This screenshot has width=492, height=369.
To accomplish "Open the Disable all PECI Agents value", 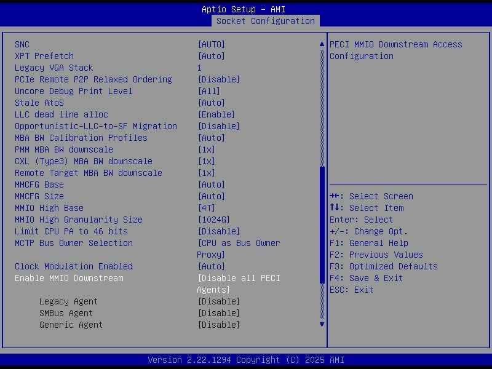I will pos(239,284).
